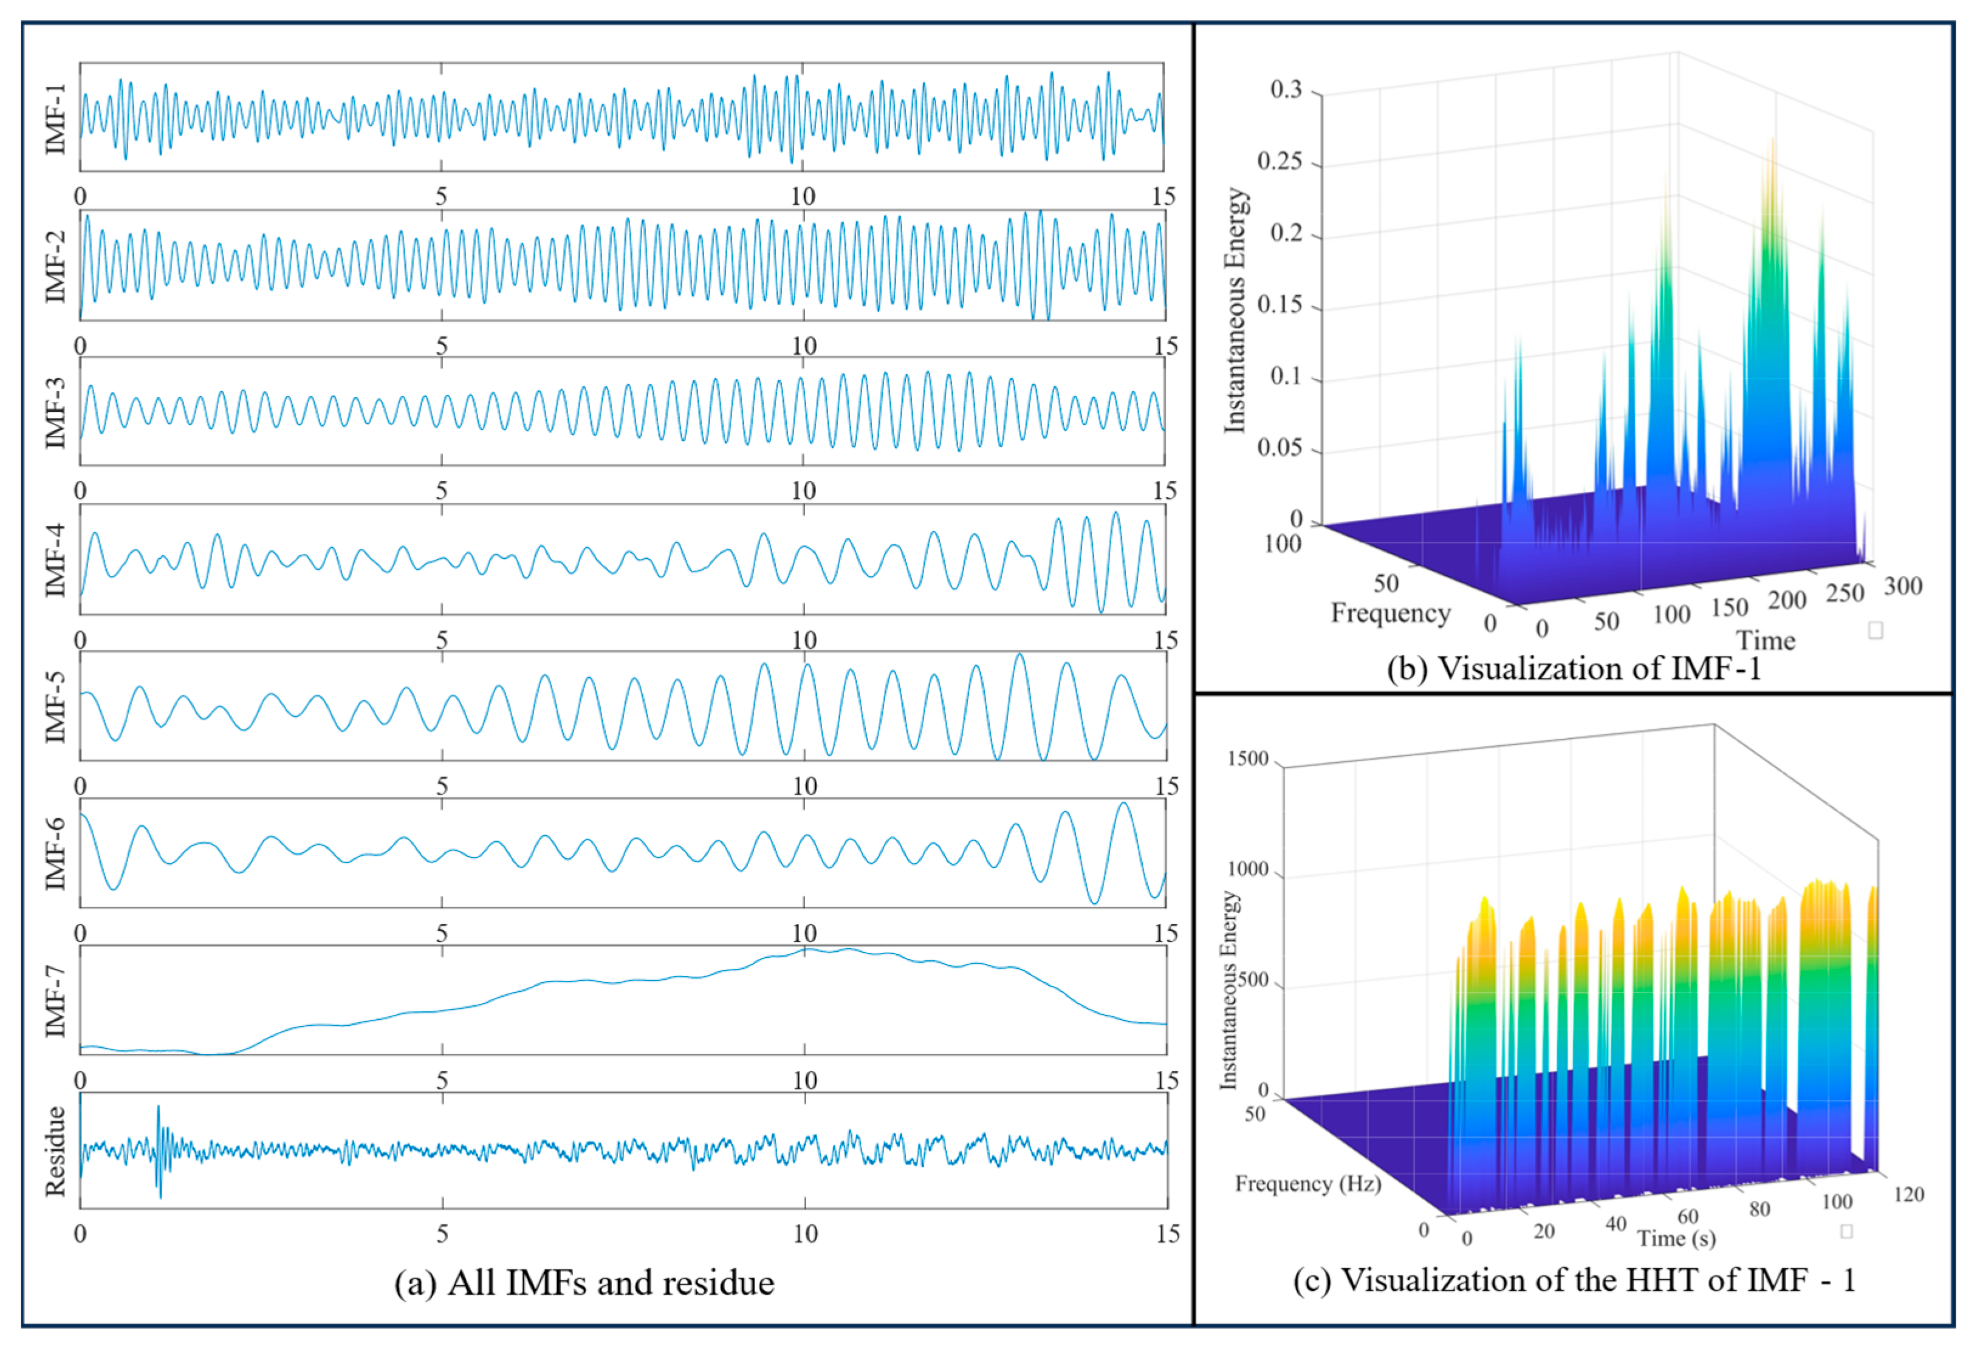Click the 'Frequency (Hz)' axis label
The image size is (1980, 1349).
[x=1309, y=1183]
